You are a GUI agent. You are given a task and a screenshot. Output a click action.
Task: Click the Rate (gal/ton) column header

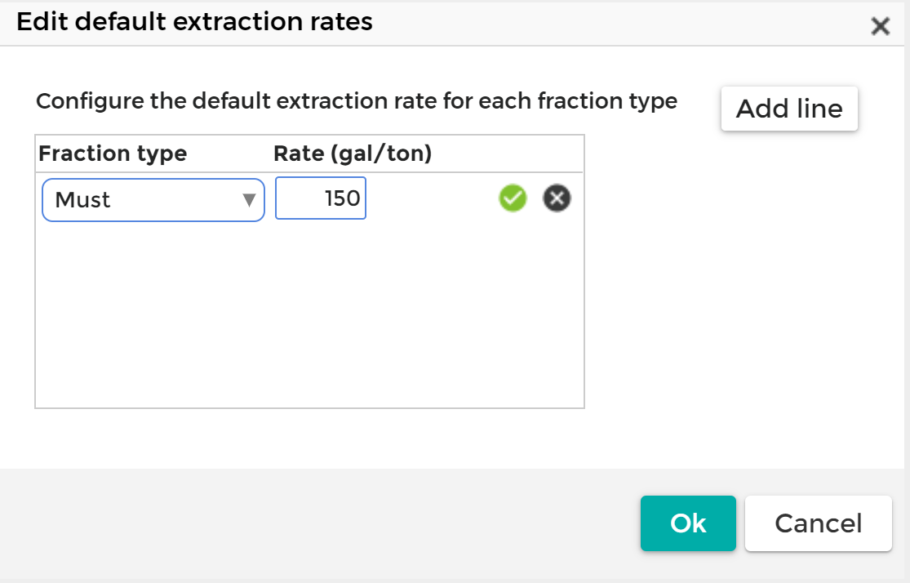pos(353,154)
